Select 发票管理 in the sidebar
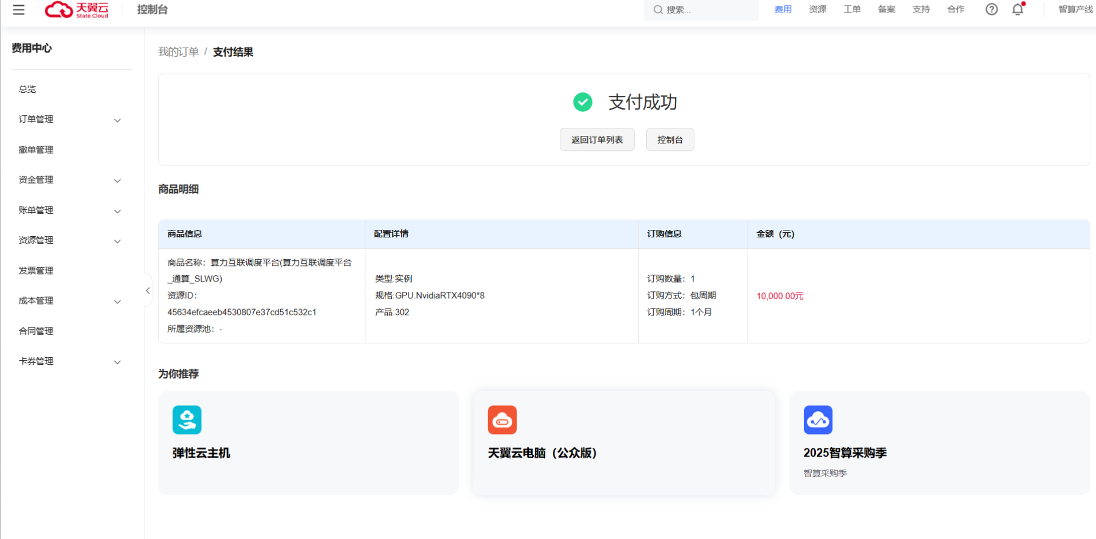Screen dimensions: 1096x539 (x=36, y=270)
